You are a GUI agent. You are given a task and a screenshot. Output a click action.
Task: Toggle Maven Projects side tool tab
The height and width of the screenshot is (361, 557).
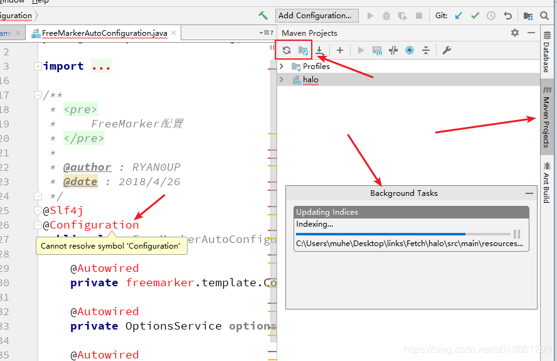tap(547, 117)
